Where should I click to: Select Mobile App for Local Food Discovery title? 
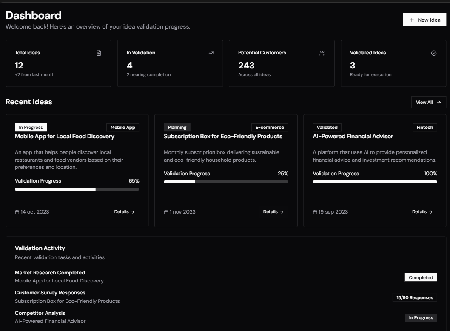pos(65,137)
